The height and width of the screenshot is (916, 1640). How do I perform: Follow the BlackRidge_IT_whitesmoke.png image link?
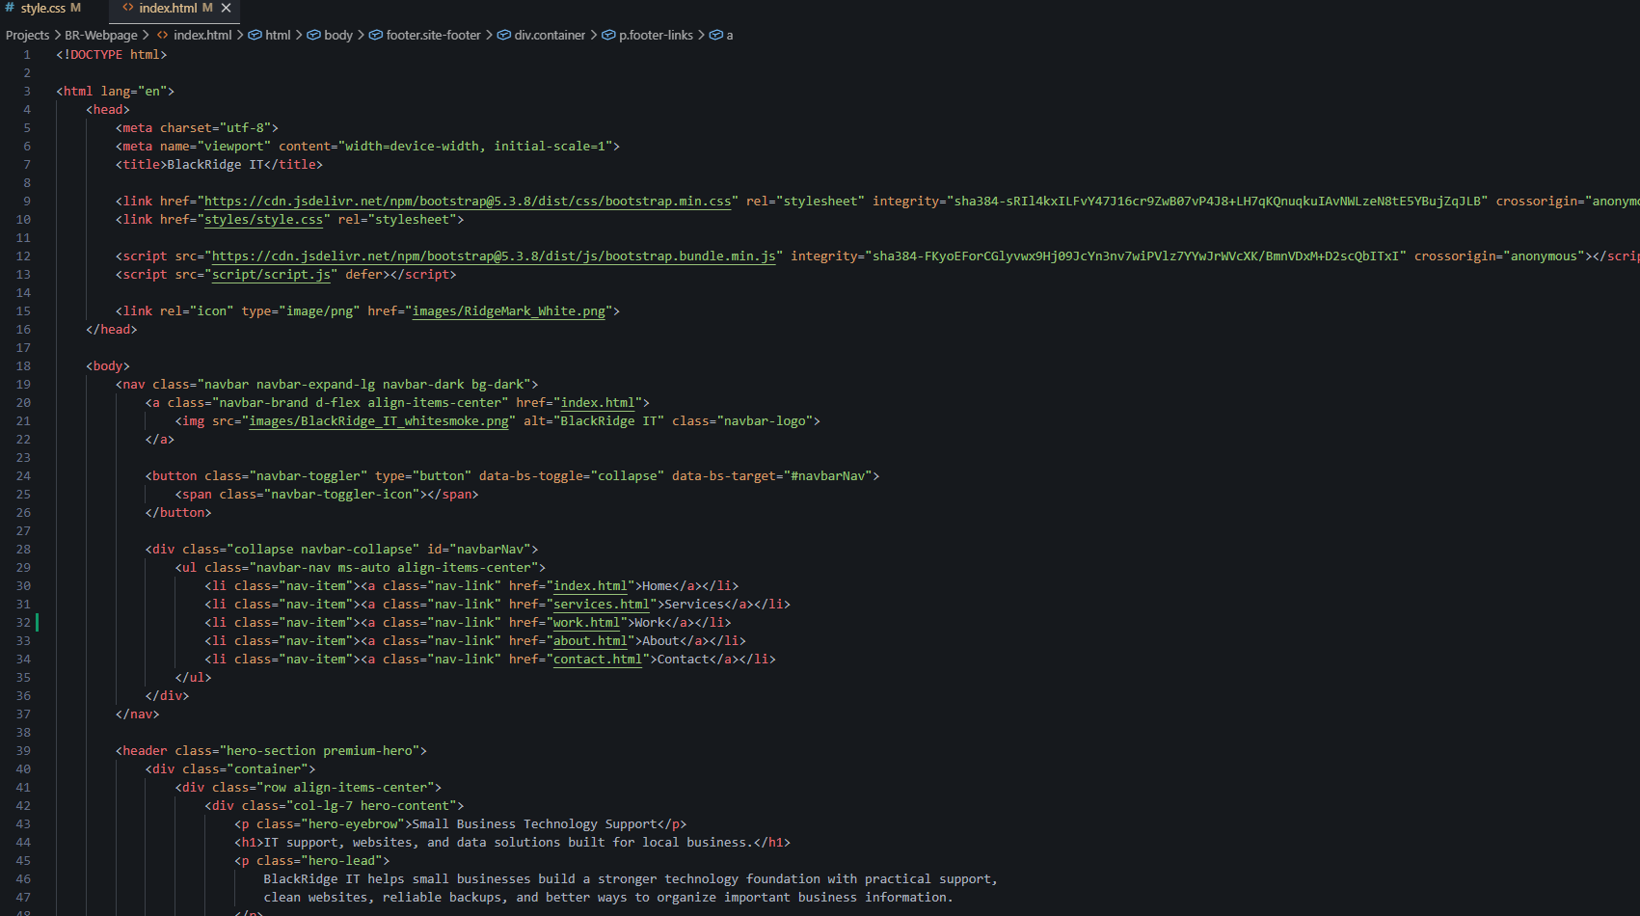click(379, 421)
